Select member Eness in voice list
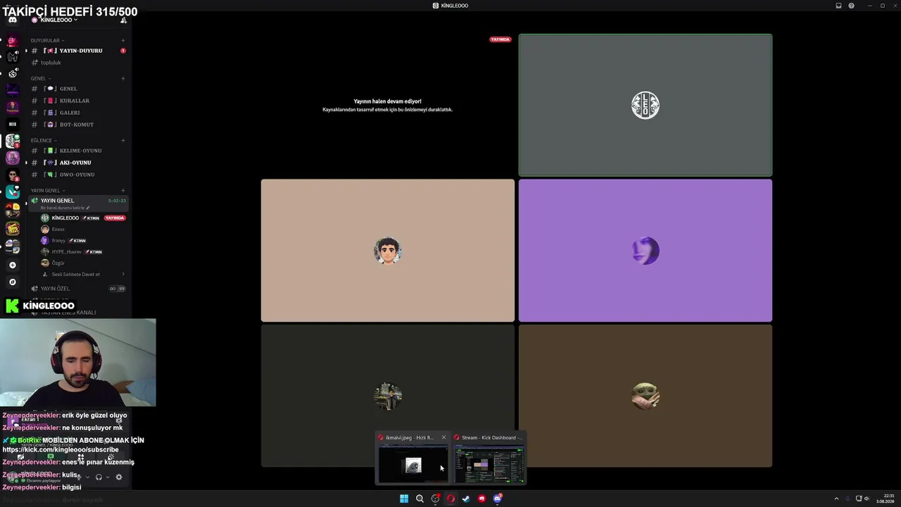901x507 pixels. pyautogui.click(x=83, y=230)
